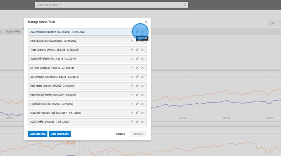The image size is (281, 156).
Task: Edit the 2022 Inflation Drawdown stress test
Action: 137,32
